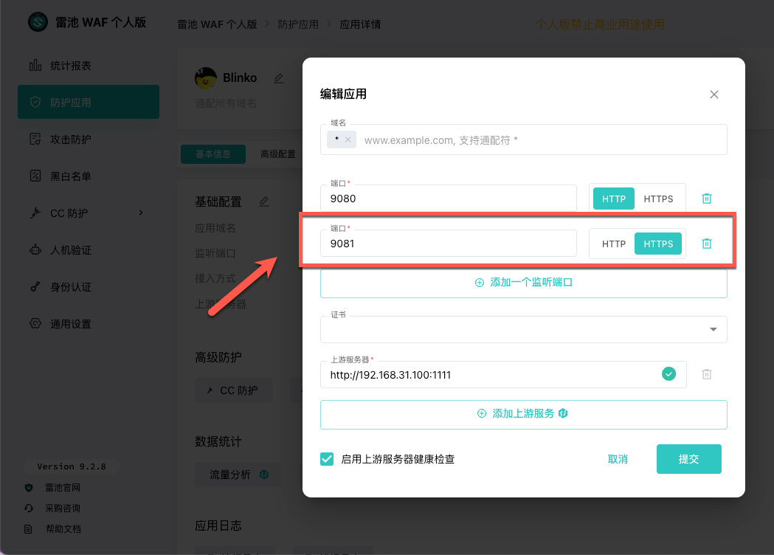
Task: Click the 黑白名单 list icon
Action: pos(35,176)
